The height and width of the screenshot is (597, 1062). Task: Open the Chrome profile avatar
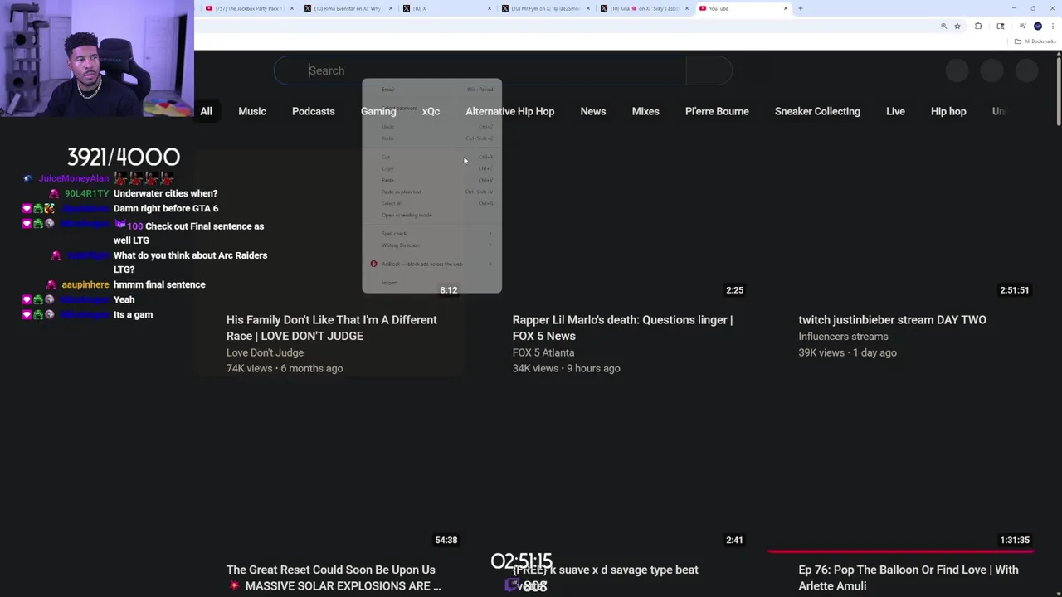point(1038,26)
